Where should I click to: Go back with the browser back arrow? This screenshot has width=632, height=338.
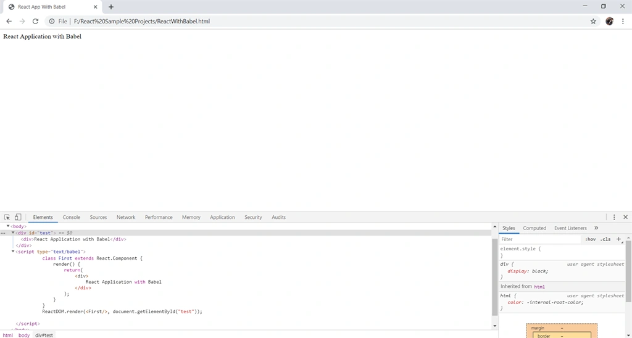pyautogui.click(x=9, y=22)
